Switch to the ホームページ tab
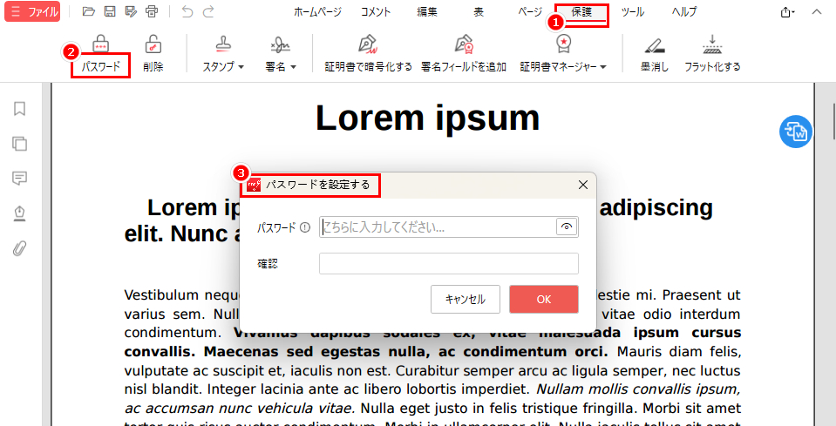The image size is (836, 426). click(318, 11)
